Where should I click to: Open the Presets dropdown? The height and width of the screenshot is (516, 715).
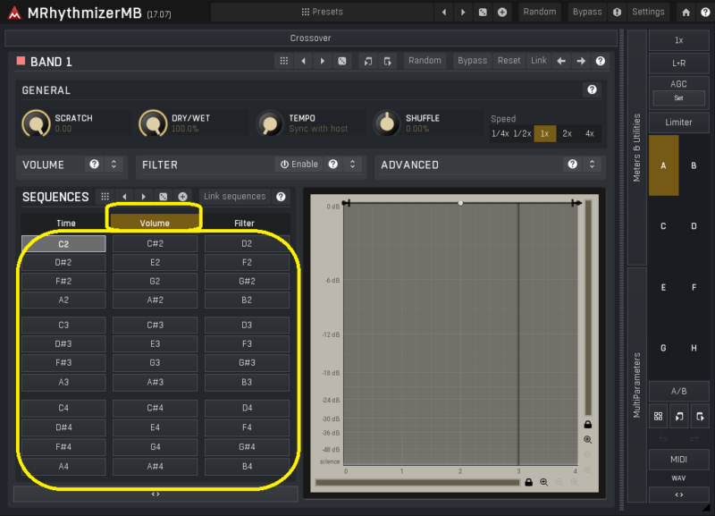322,13
